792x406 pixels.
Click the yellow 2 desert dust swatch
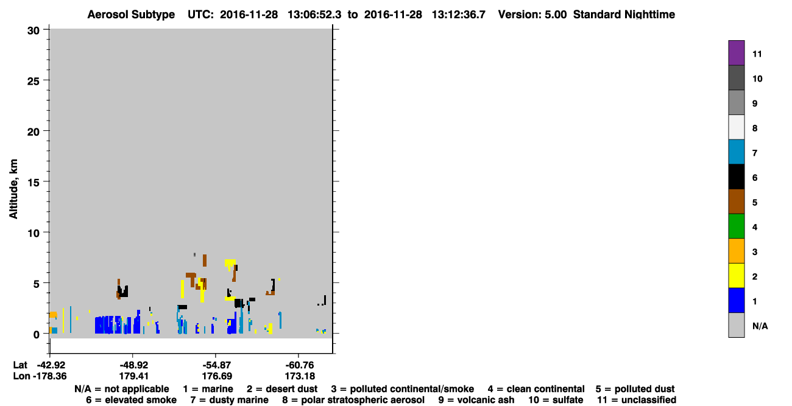[736, 276]
